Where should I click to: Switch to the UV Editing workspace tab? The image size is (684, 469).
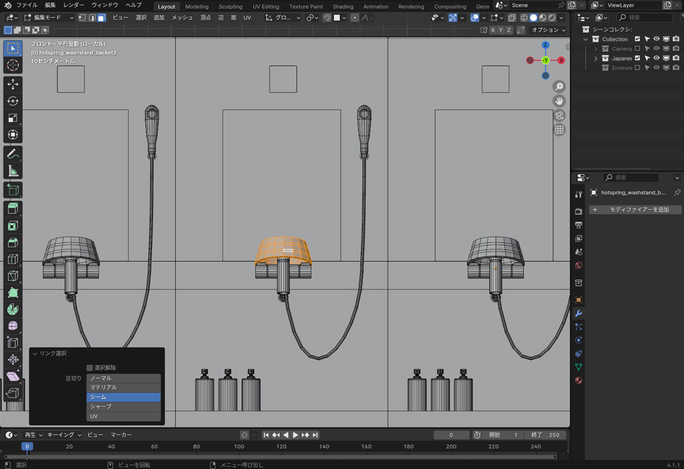point(265,6)
